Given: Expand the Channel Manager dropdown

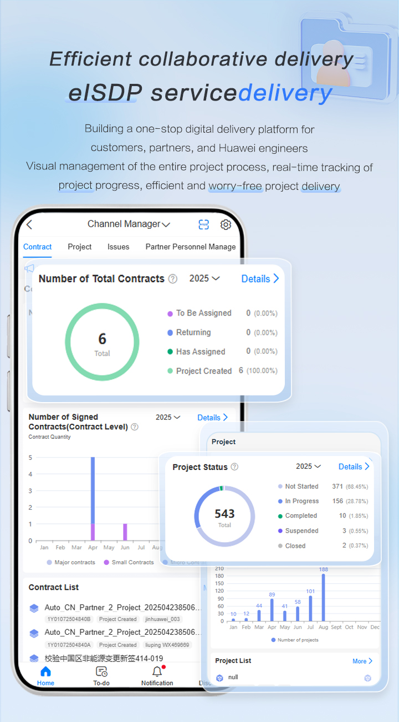Looking at the screenshot, I should 129,224.
